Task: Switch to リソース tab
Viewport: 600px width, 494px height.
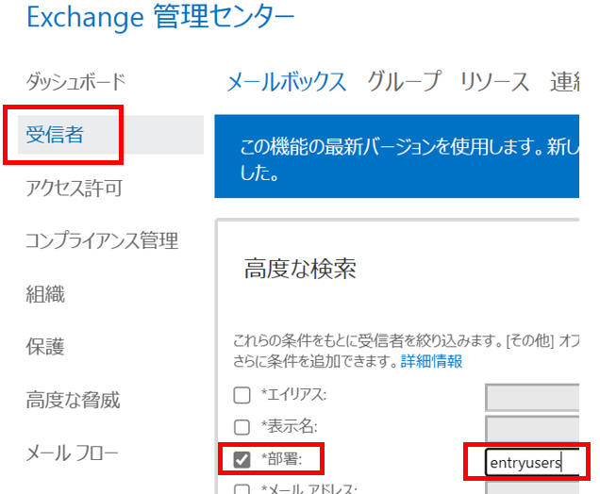Action: pos(494,82)
